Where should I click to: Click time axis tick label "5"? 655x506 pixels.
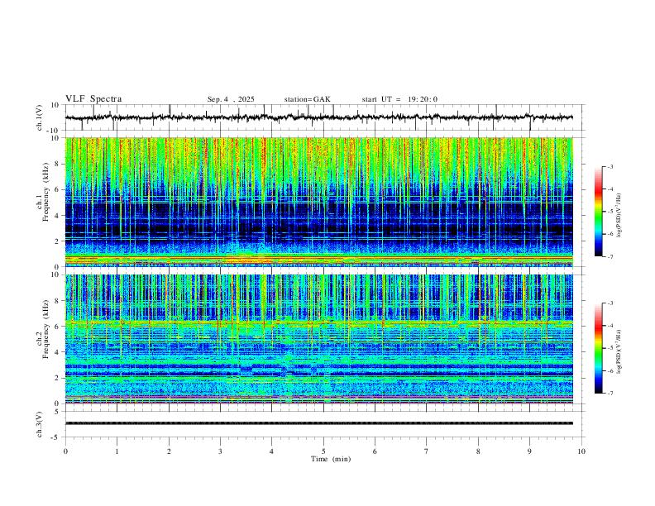(x=323, y=451)
